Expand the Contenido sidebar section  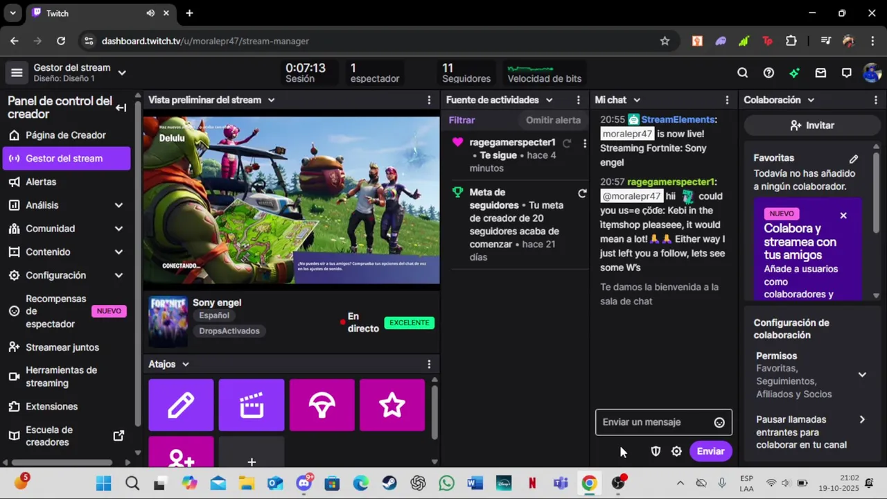(x=118, y=252)
